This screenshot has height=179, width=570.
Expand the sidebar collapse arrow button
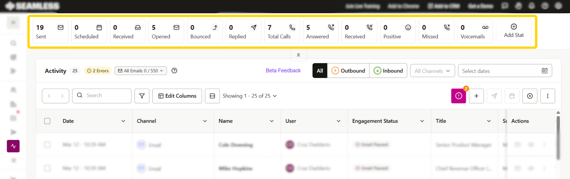point(13,23)
